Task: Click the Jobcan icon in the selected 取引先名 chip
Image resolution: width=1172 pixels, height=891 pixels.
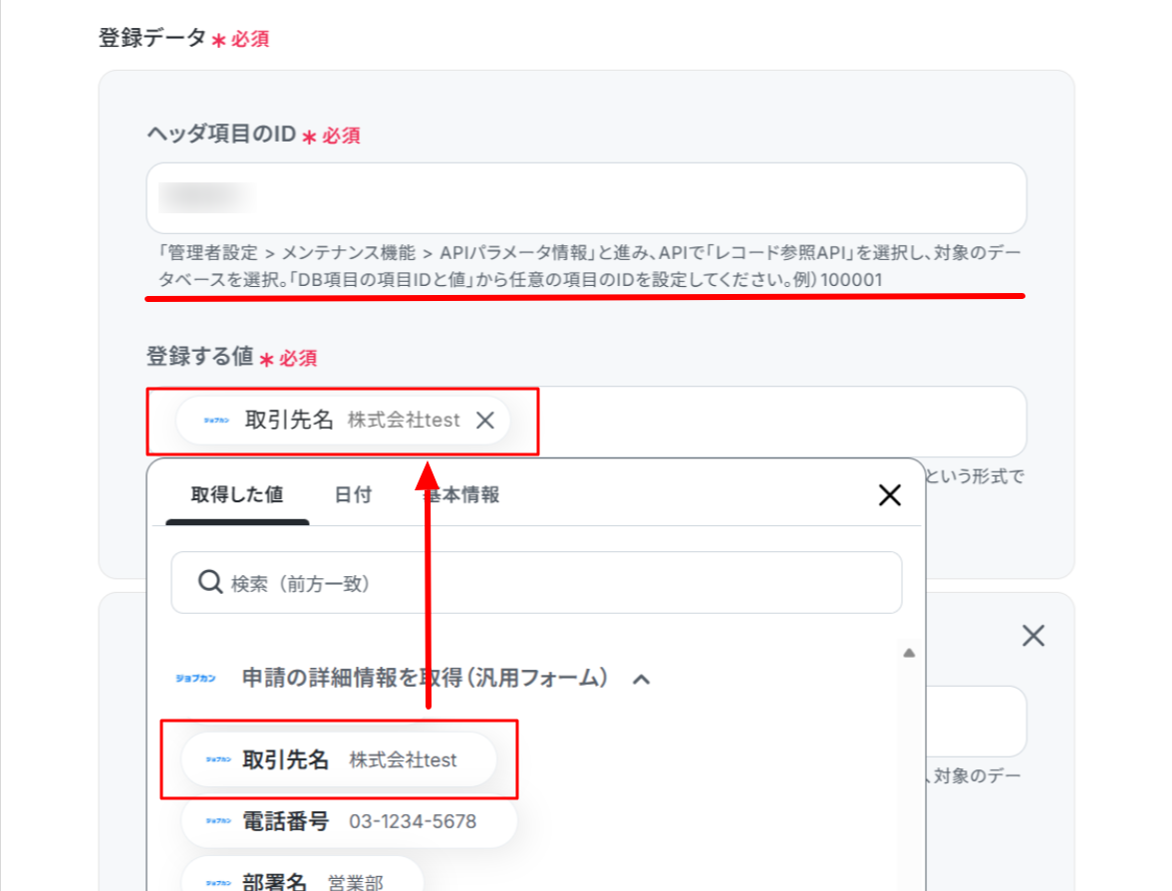Action: [x=217, y=421]
